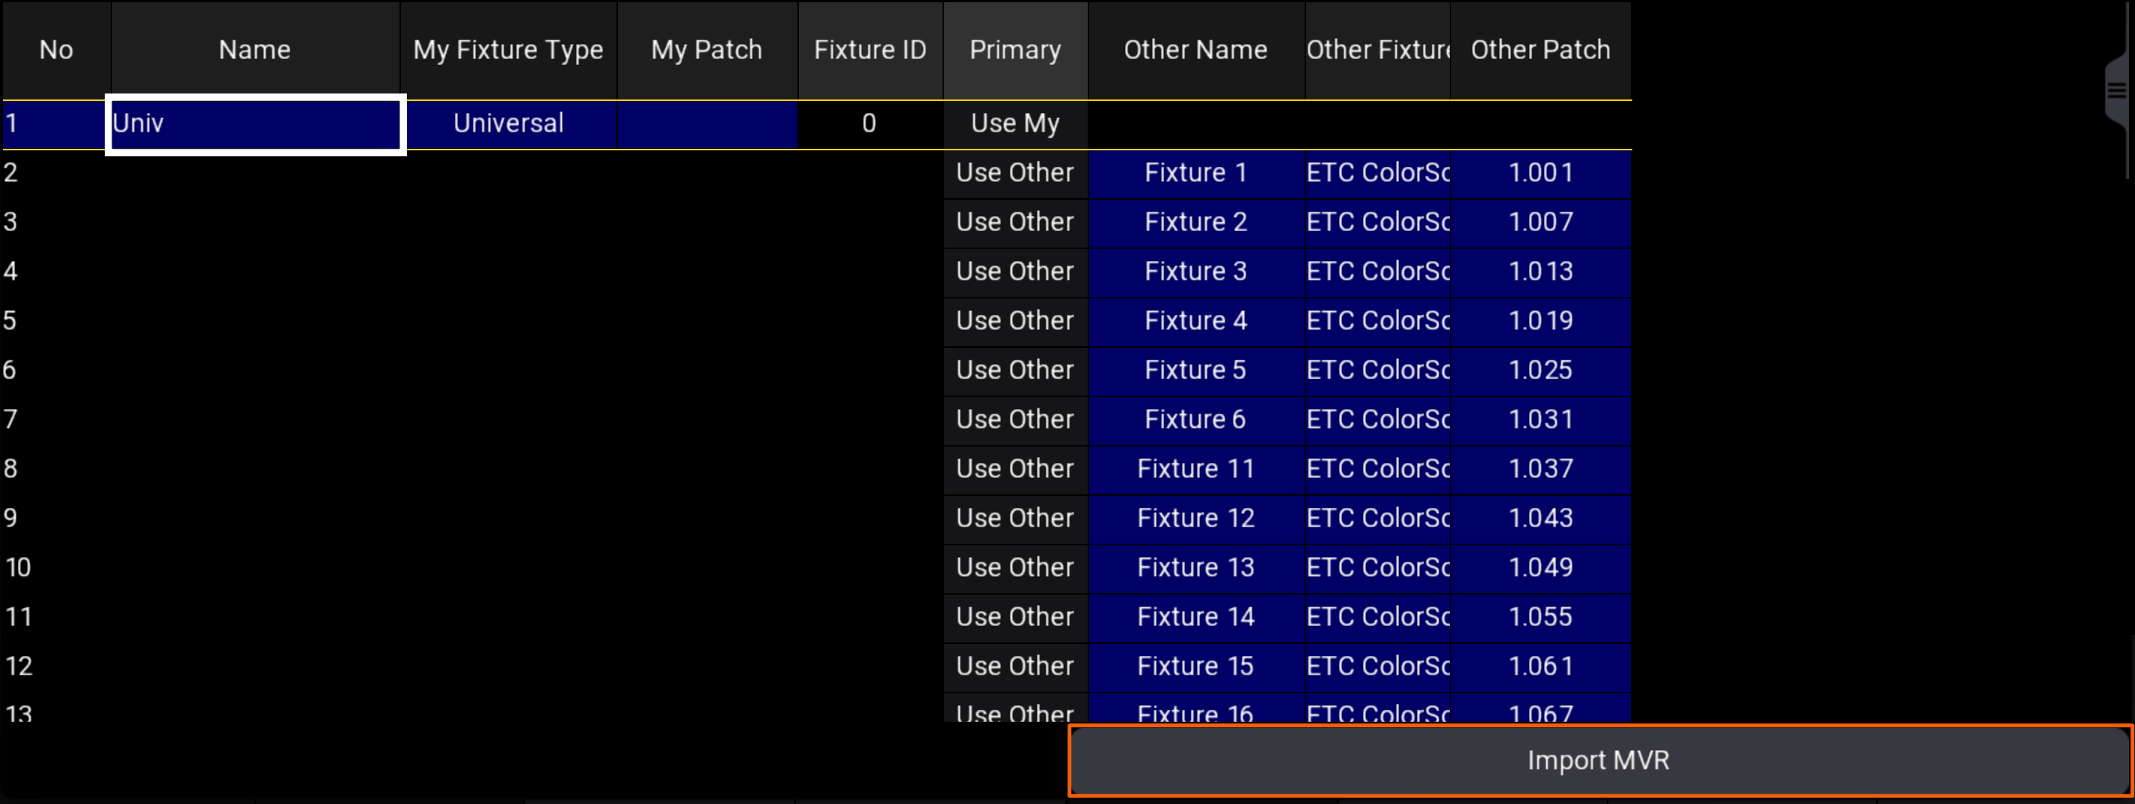Screen dimensions: 2135x804
Task: Click the My Fixture Type column header
Action: 508,49
